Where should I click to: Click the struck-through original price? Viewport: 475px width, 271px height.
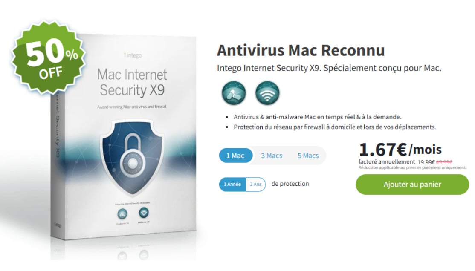pyautogui.click(x=444, y=162)
